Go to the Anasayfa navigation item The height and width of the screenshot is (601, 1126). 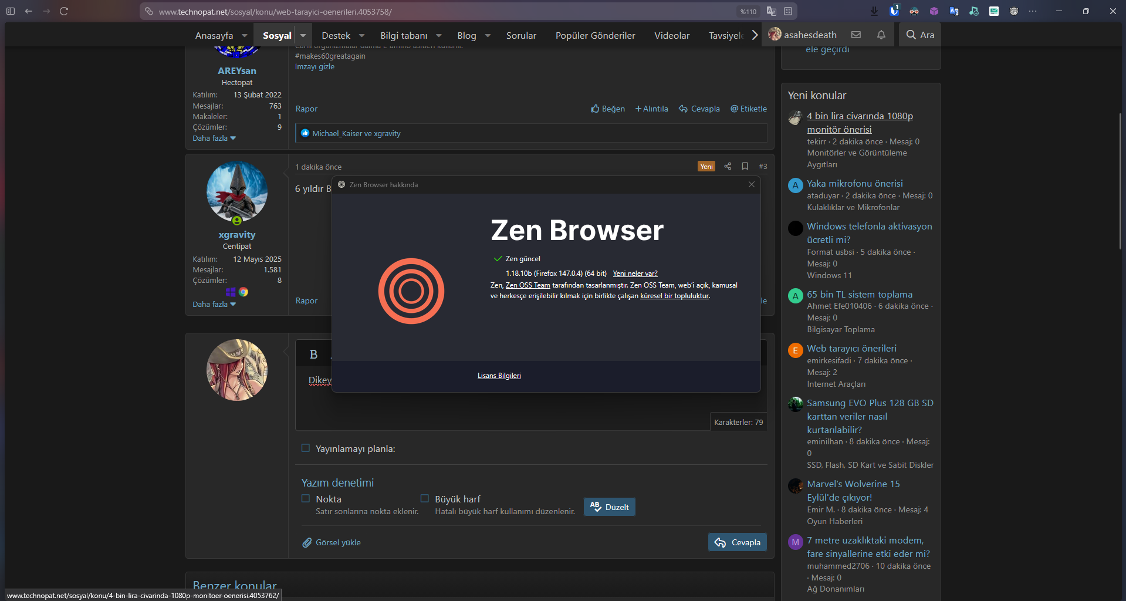214,35
